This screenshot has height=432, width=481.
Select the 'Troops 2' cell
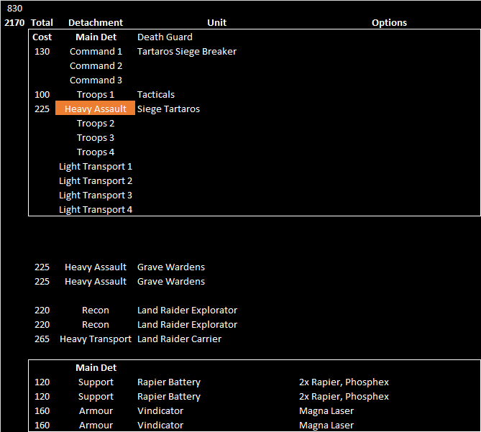tap(96, 124)
